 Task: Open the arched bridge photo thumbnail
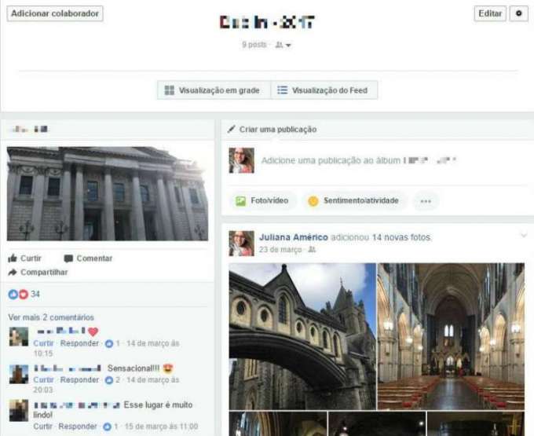coord(302,335)
